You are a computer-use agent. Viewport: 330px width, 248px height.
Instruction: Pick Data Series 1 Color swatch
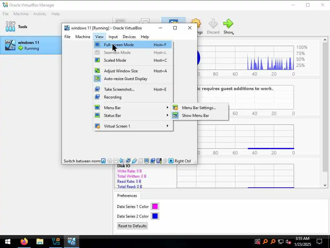(x=155, y=206)
